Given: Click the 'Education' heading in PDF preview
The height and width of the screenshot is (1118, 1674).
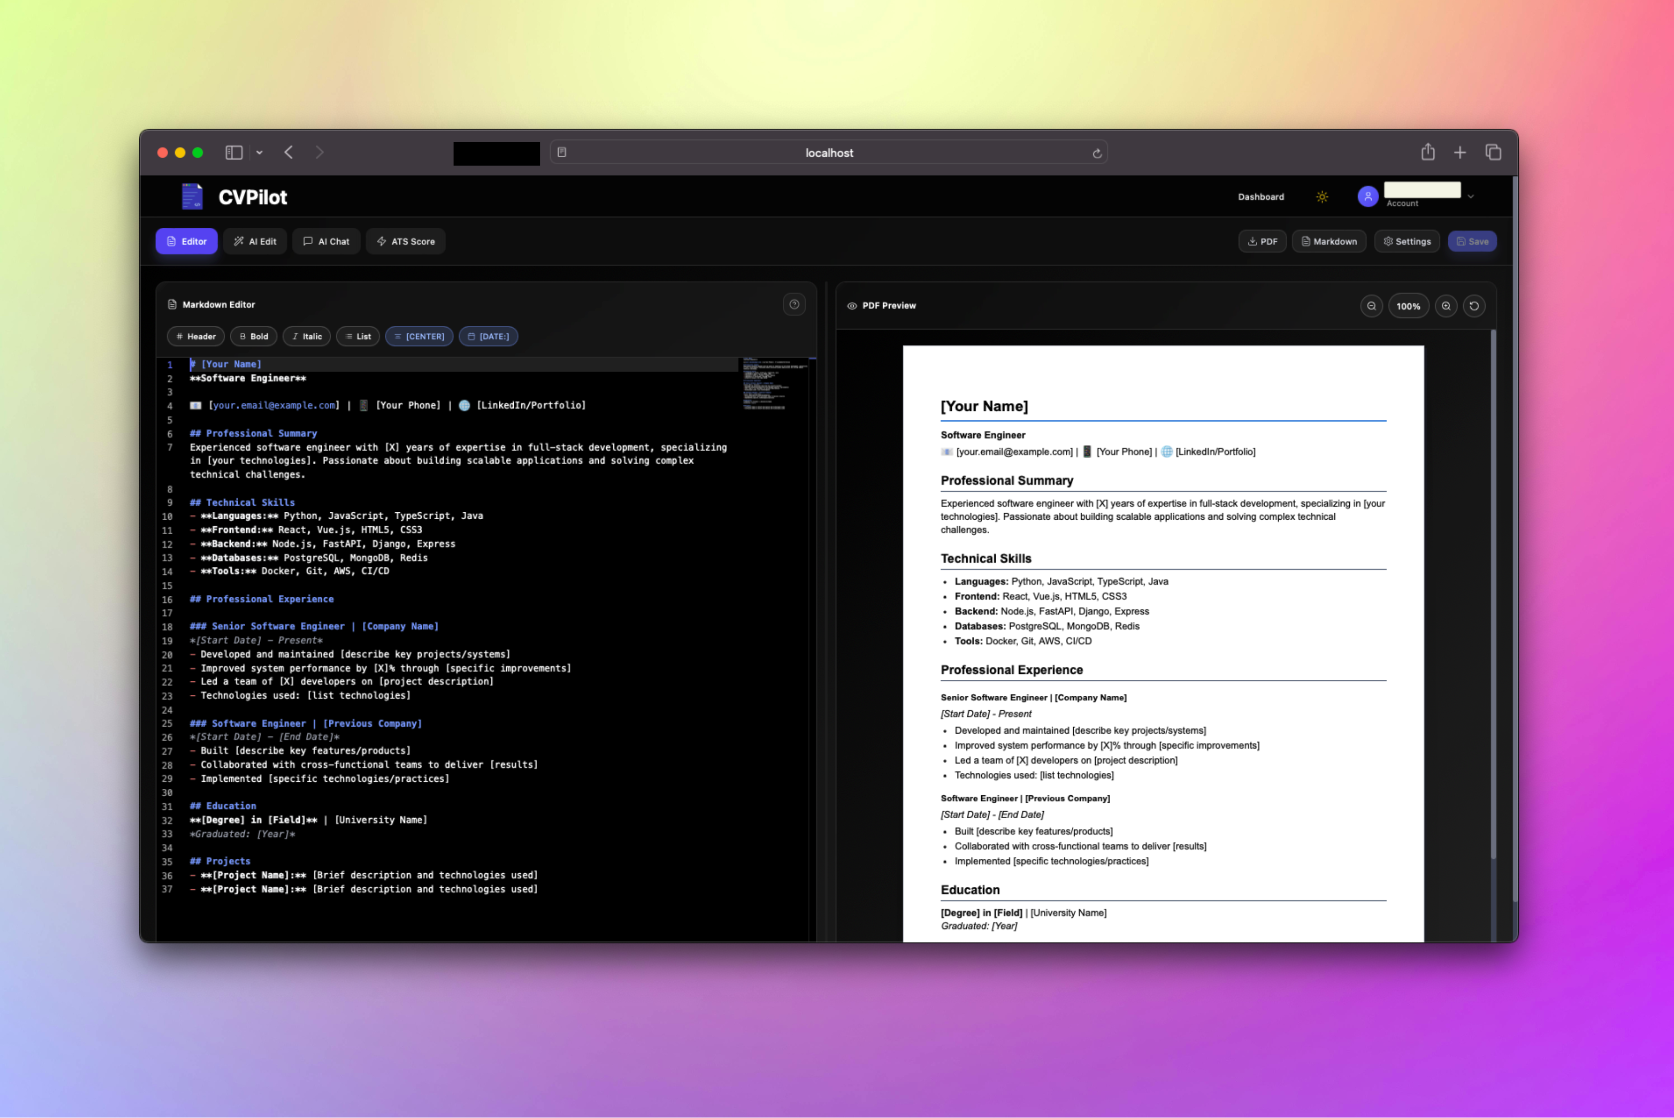Looking at the screenshot, I should point(970,890).
